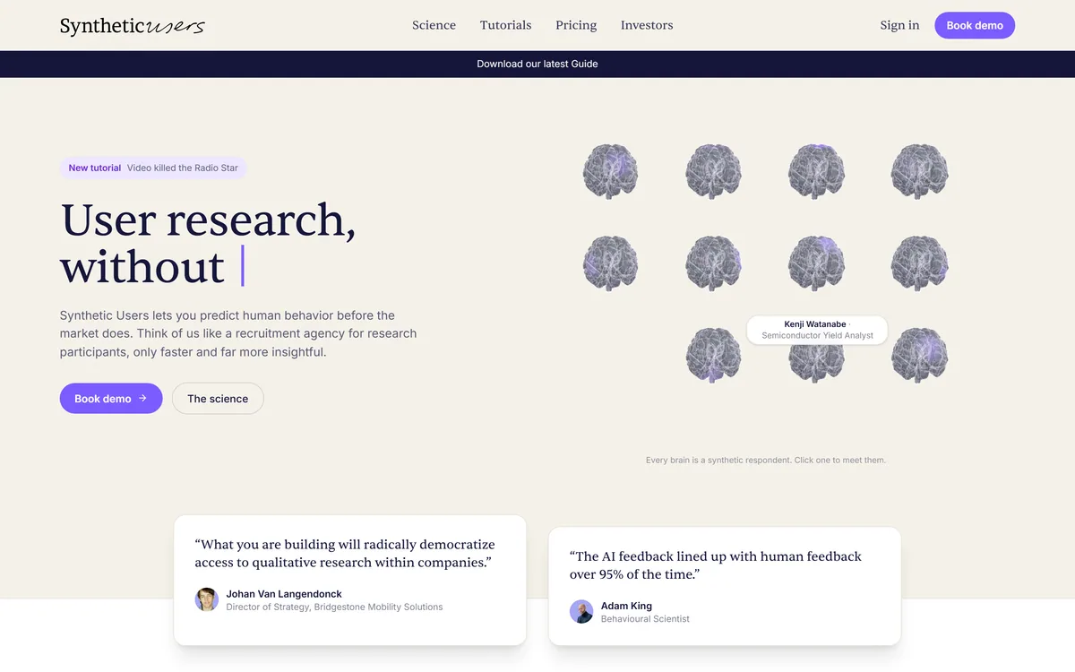Select the second brain in the middle row

pos(713,263)
